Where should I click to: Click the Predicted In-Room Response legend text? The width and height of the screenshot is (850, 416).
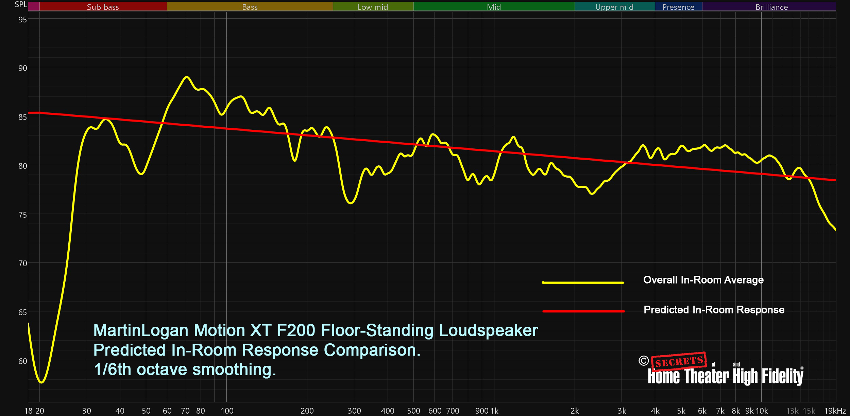point(714,310)
